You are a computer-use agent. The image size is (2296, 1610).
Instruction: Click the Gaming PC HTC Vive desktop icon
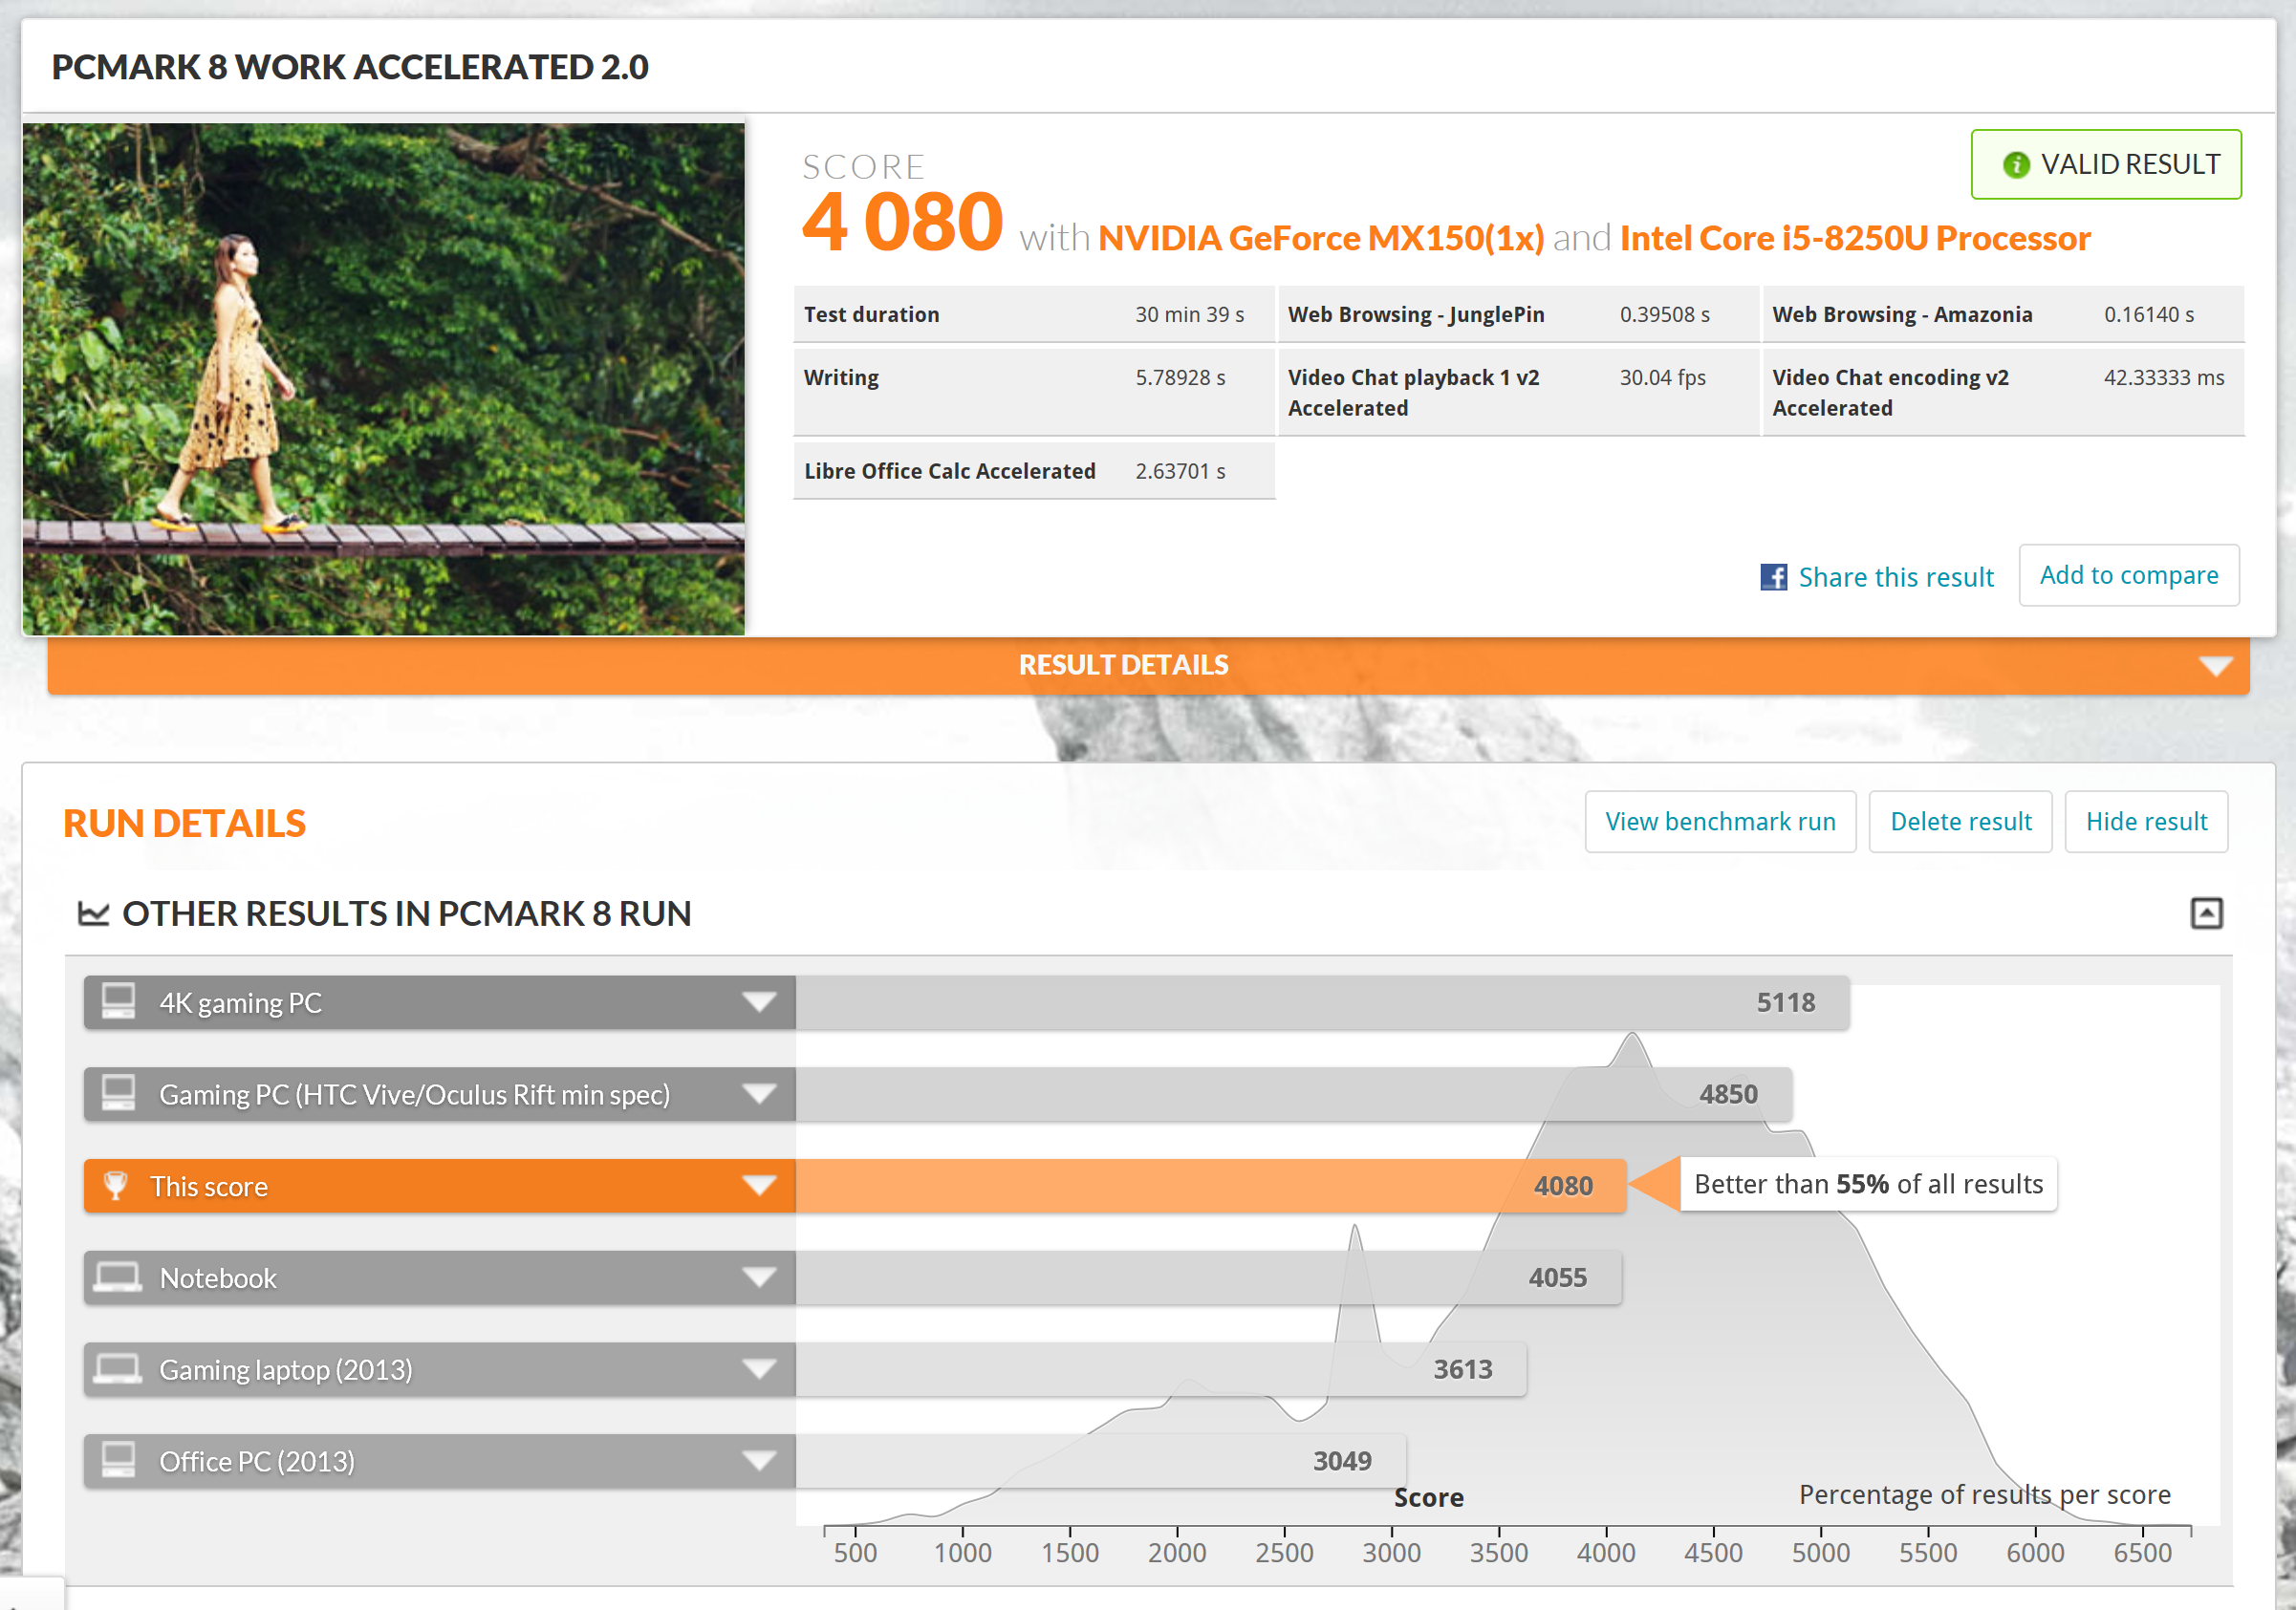point(118,1093)
